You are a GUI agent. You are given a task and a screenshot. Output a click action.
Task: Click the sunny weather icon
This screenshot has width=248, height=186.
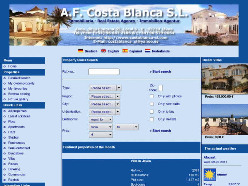point(210,175)
